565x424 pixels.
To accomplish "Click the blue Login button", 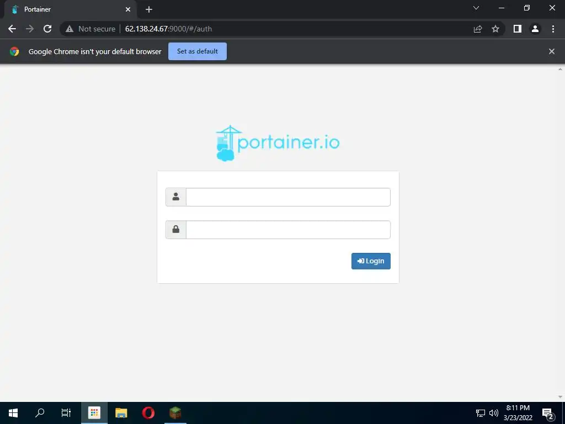I will click(371, 261).
